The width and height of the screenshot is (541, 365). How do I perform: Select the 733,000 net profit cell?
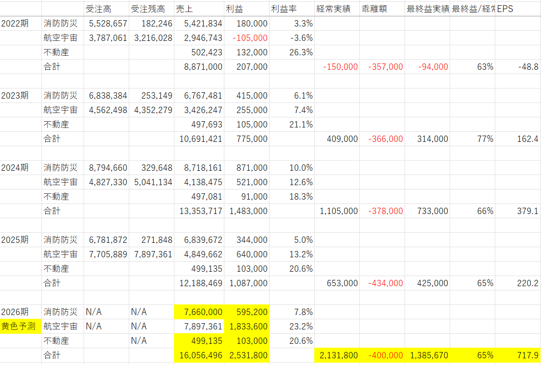pyautogui.click(x=427, y=211)
